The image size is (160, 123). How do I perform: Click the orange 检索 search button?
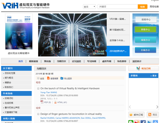pyautogui.click(x=143, y=7)
